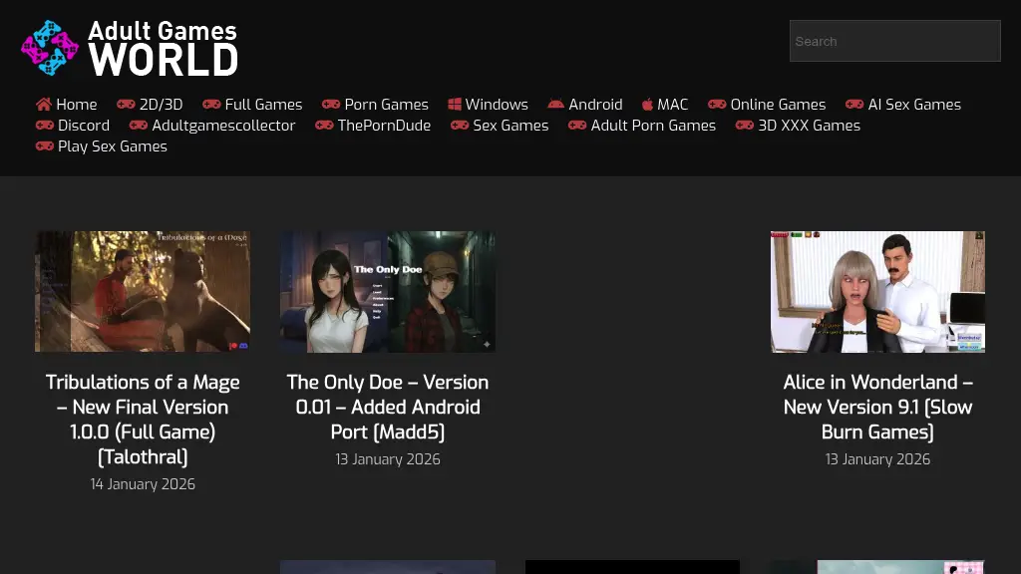Click the Android robot icon in navigation
1021x574 pixels.
click(555, 105)
